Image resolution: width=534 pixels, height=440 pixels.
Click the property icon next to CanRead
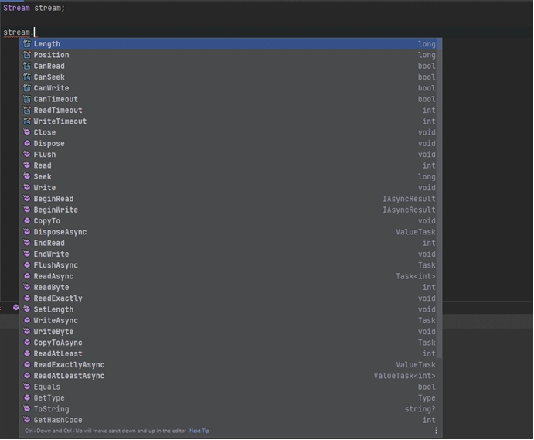click(x=27, y=67)
